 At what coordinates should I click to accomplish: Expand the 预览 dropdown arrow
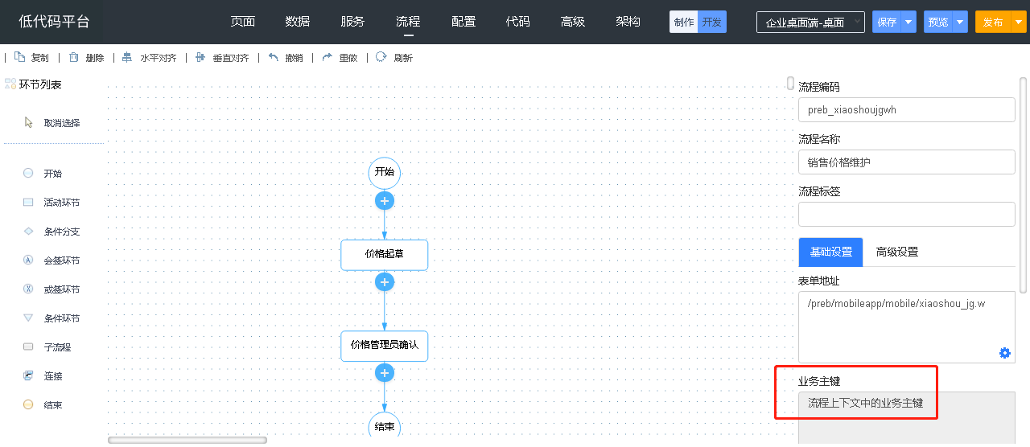[960, 23]
